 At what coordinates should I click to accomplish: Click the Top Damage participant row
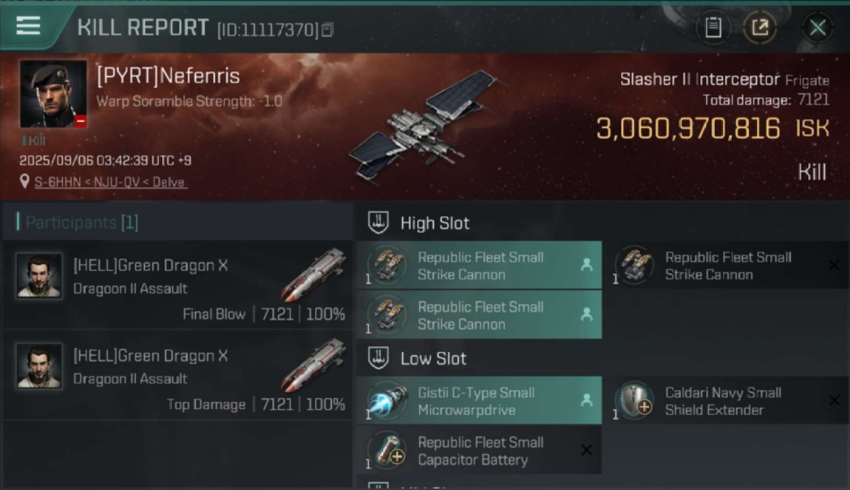178,375
